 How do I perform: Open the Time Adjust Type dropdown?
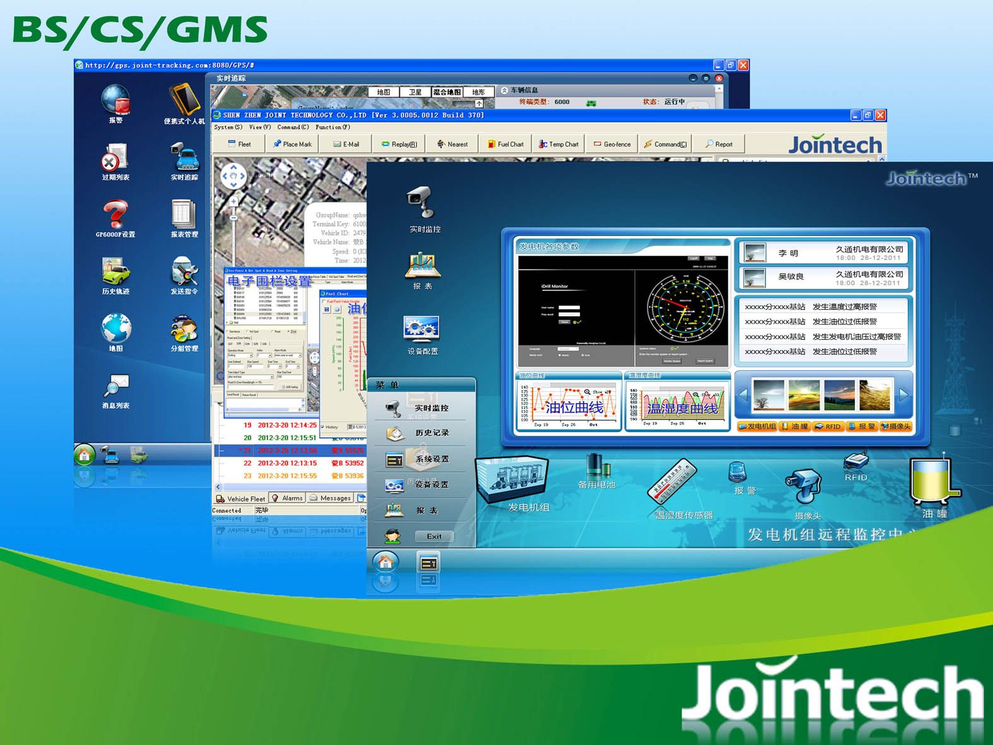(x=251, y=377)
